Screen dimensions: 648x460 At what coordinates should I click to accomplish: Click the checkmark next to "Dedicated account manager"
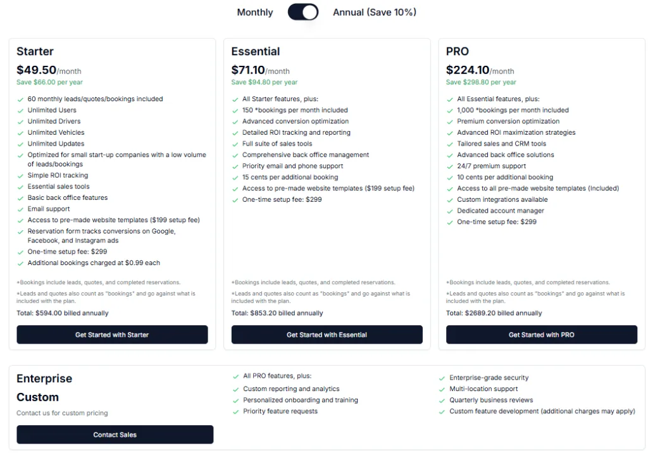[x=449, y=211]
